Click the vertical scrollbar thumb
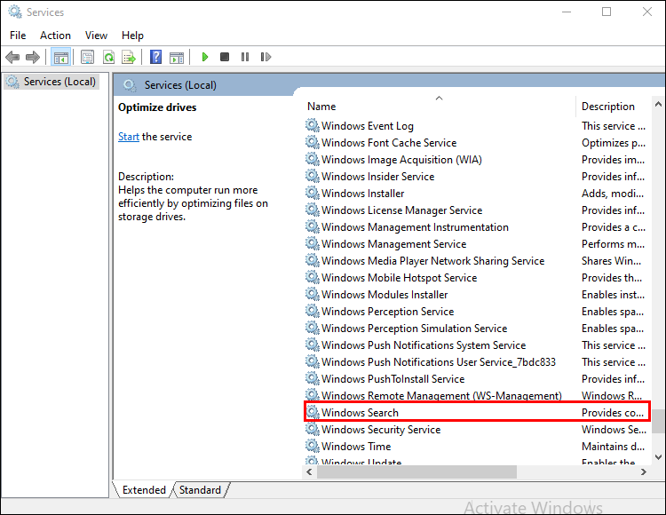 pos(658,421)
